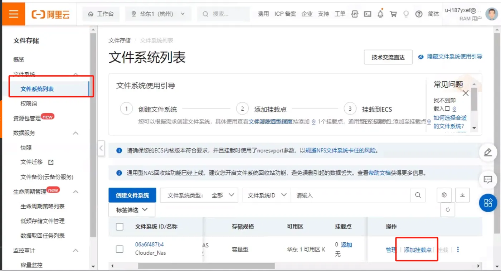Open the user avatar account menu
Viewport: 501px width, 271px height.
coord(492,14)
